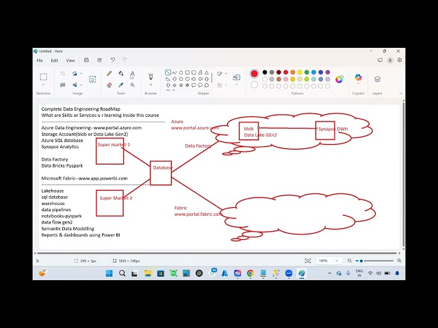Image resolution: width=438 pixels, height=328 pixels.
Task: Open the Layers panel
Action: [377, 79]
